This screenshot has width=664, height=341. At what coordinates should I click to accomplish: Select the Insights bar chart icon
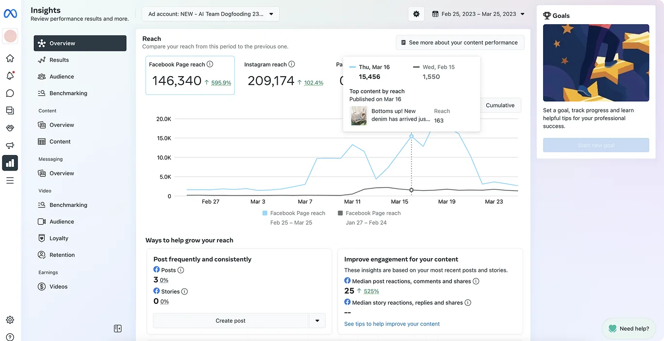[10, 163]
